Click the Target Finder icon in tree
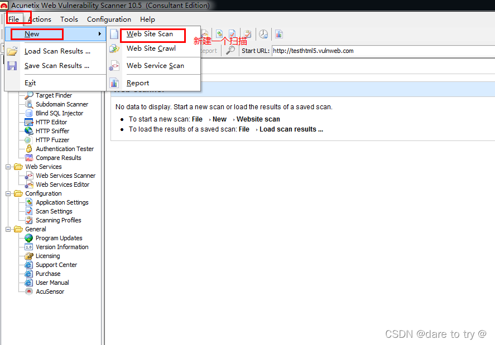The height and width of the screenshot is (345, 495). pos(29,95)
